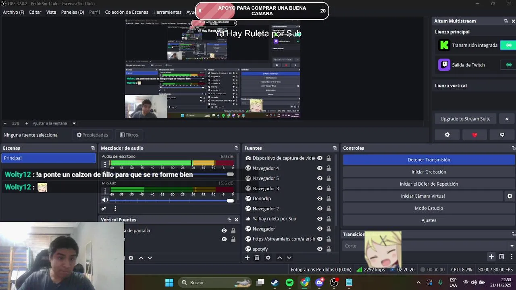Screen dimensions: 516x290
Task: Open Herramientas menu
Action: pos(167,12)
